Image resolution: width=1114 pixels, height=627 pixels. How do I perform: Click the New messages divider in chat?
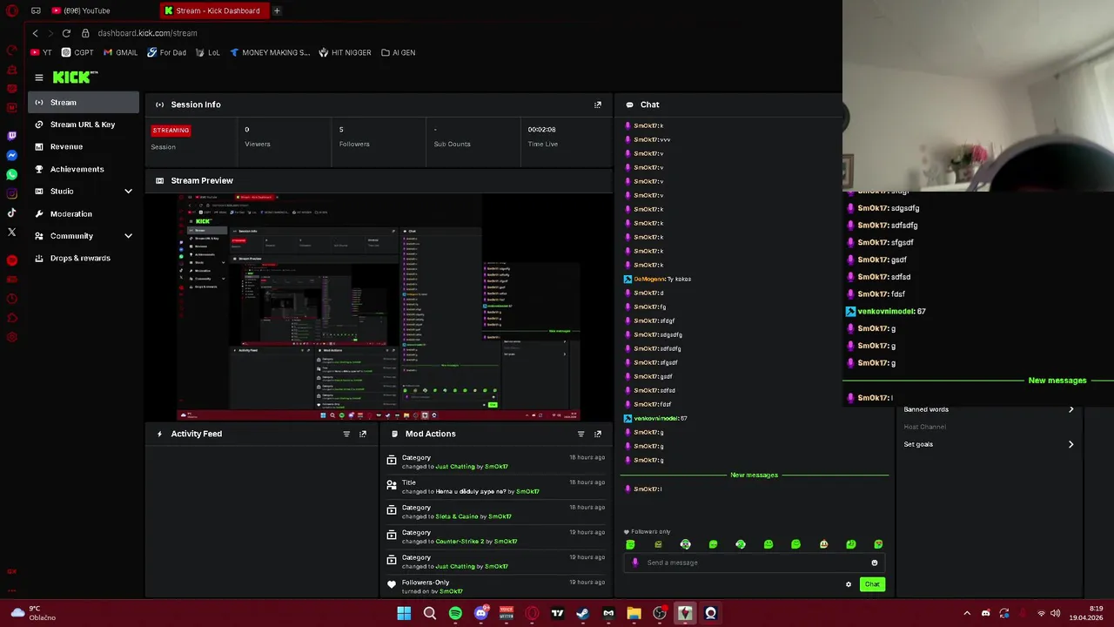pyautogui.click(x=754, y=475)
